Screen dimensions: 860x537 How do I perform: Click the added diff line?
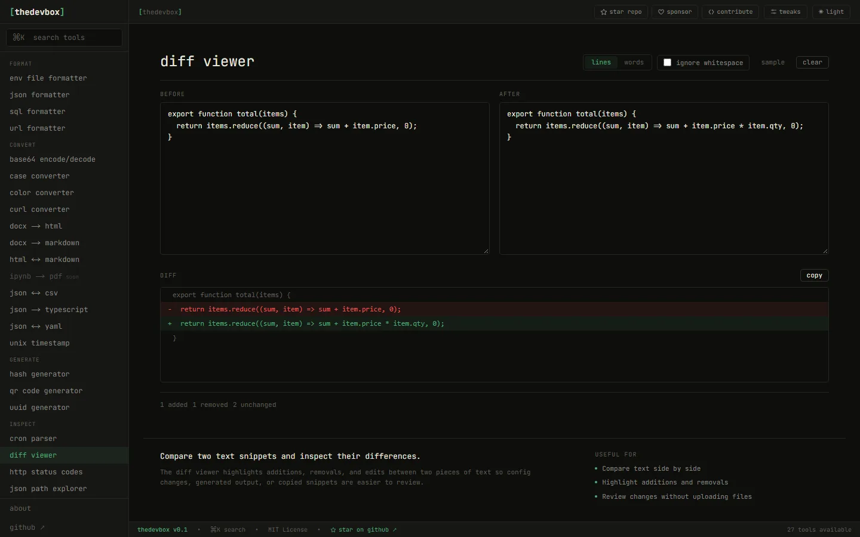(494, 323)
